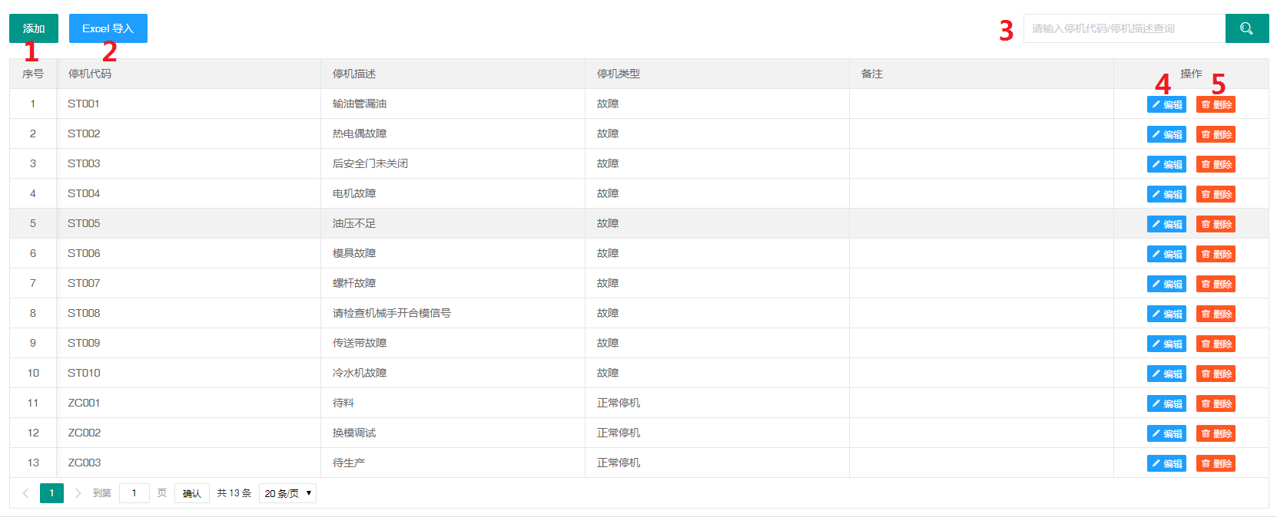This screenshot has width=1277, height=517.
Task: Focus the 停机代码 search input field
Action: [1123, 28]
